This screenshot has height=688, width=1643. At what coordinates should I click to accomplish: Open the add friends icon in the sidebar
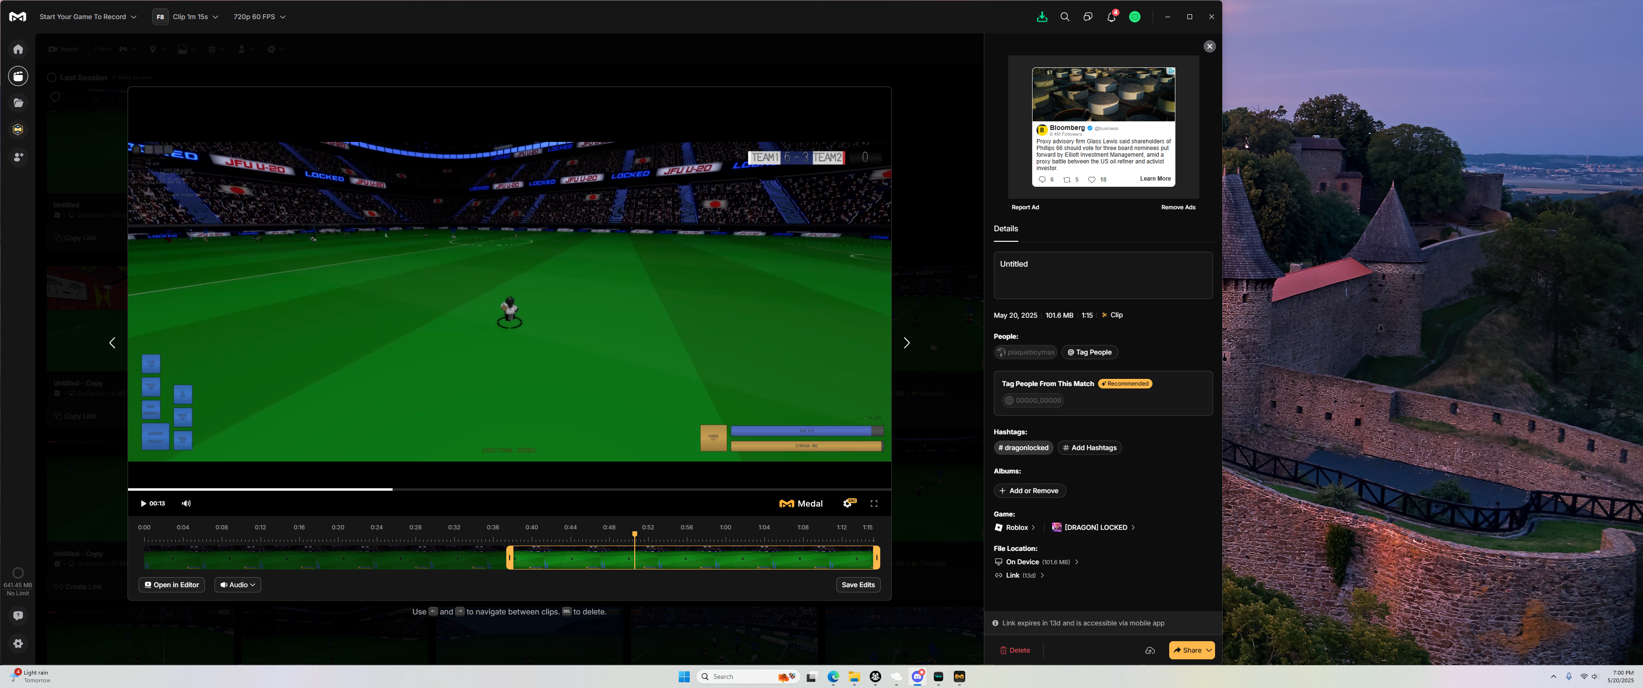[18, 156]
